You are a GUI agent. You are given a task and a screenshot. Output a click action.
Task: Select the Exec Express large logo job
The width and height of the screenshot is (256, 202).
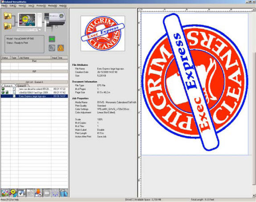coord(34,96)
